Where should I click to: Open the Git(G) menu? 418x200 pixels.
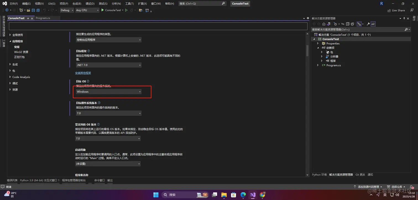pyautogui.click(x=52, y=4)
